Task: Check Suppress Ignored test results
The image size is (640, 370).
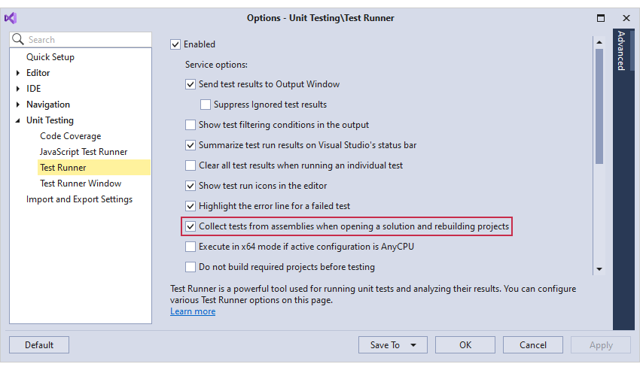Action: tap(206, 105)
